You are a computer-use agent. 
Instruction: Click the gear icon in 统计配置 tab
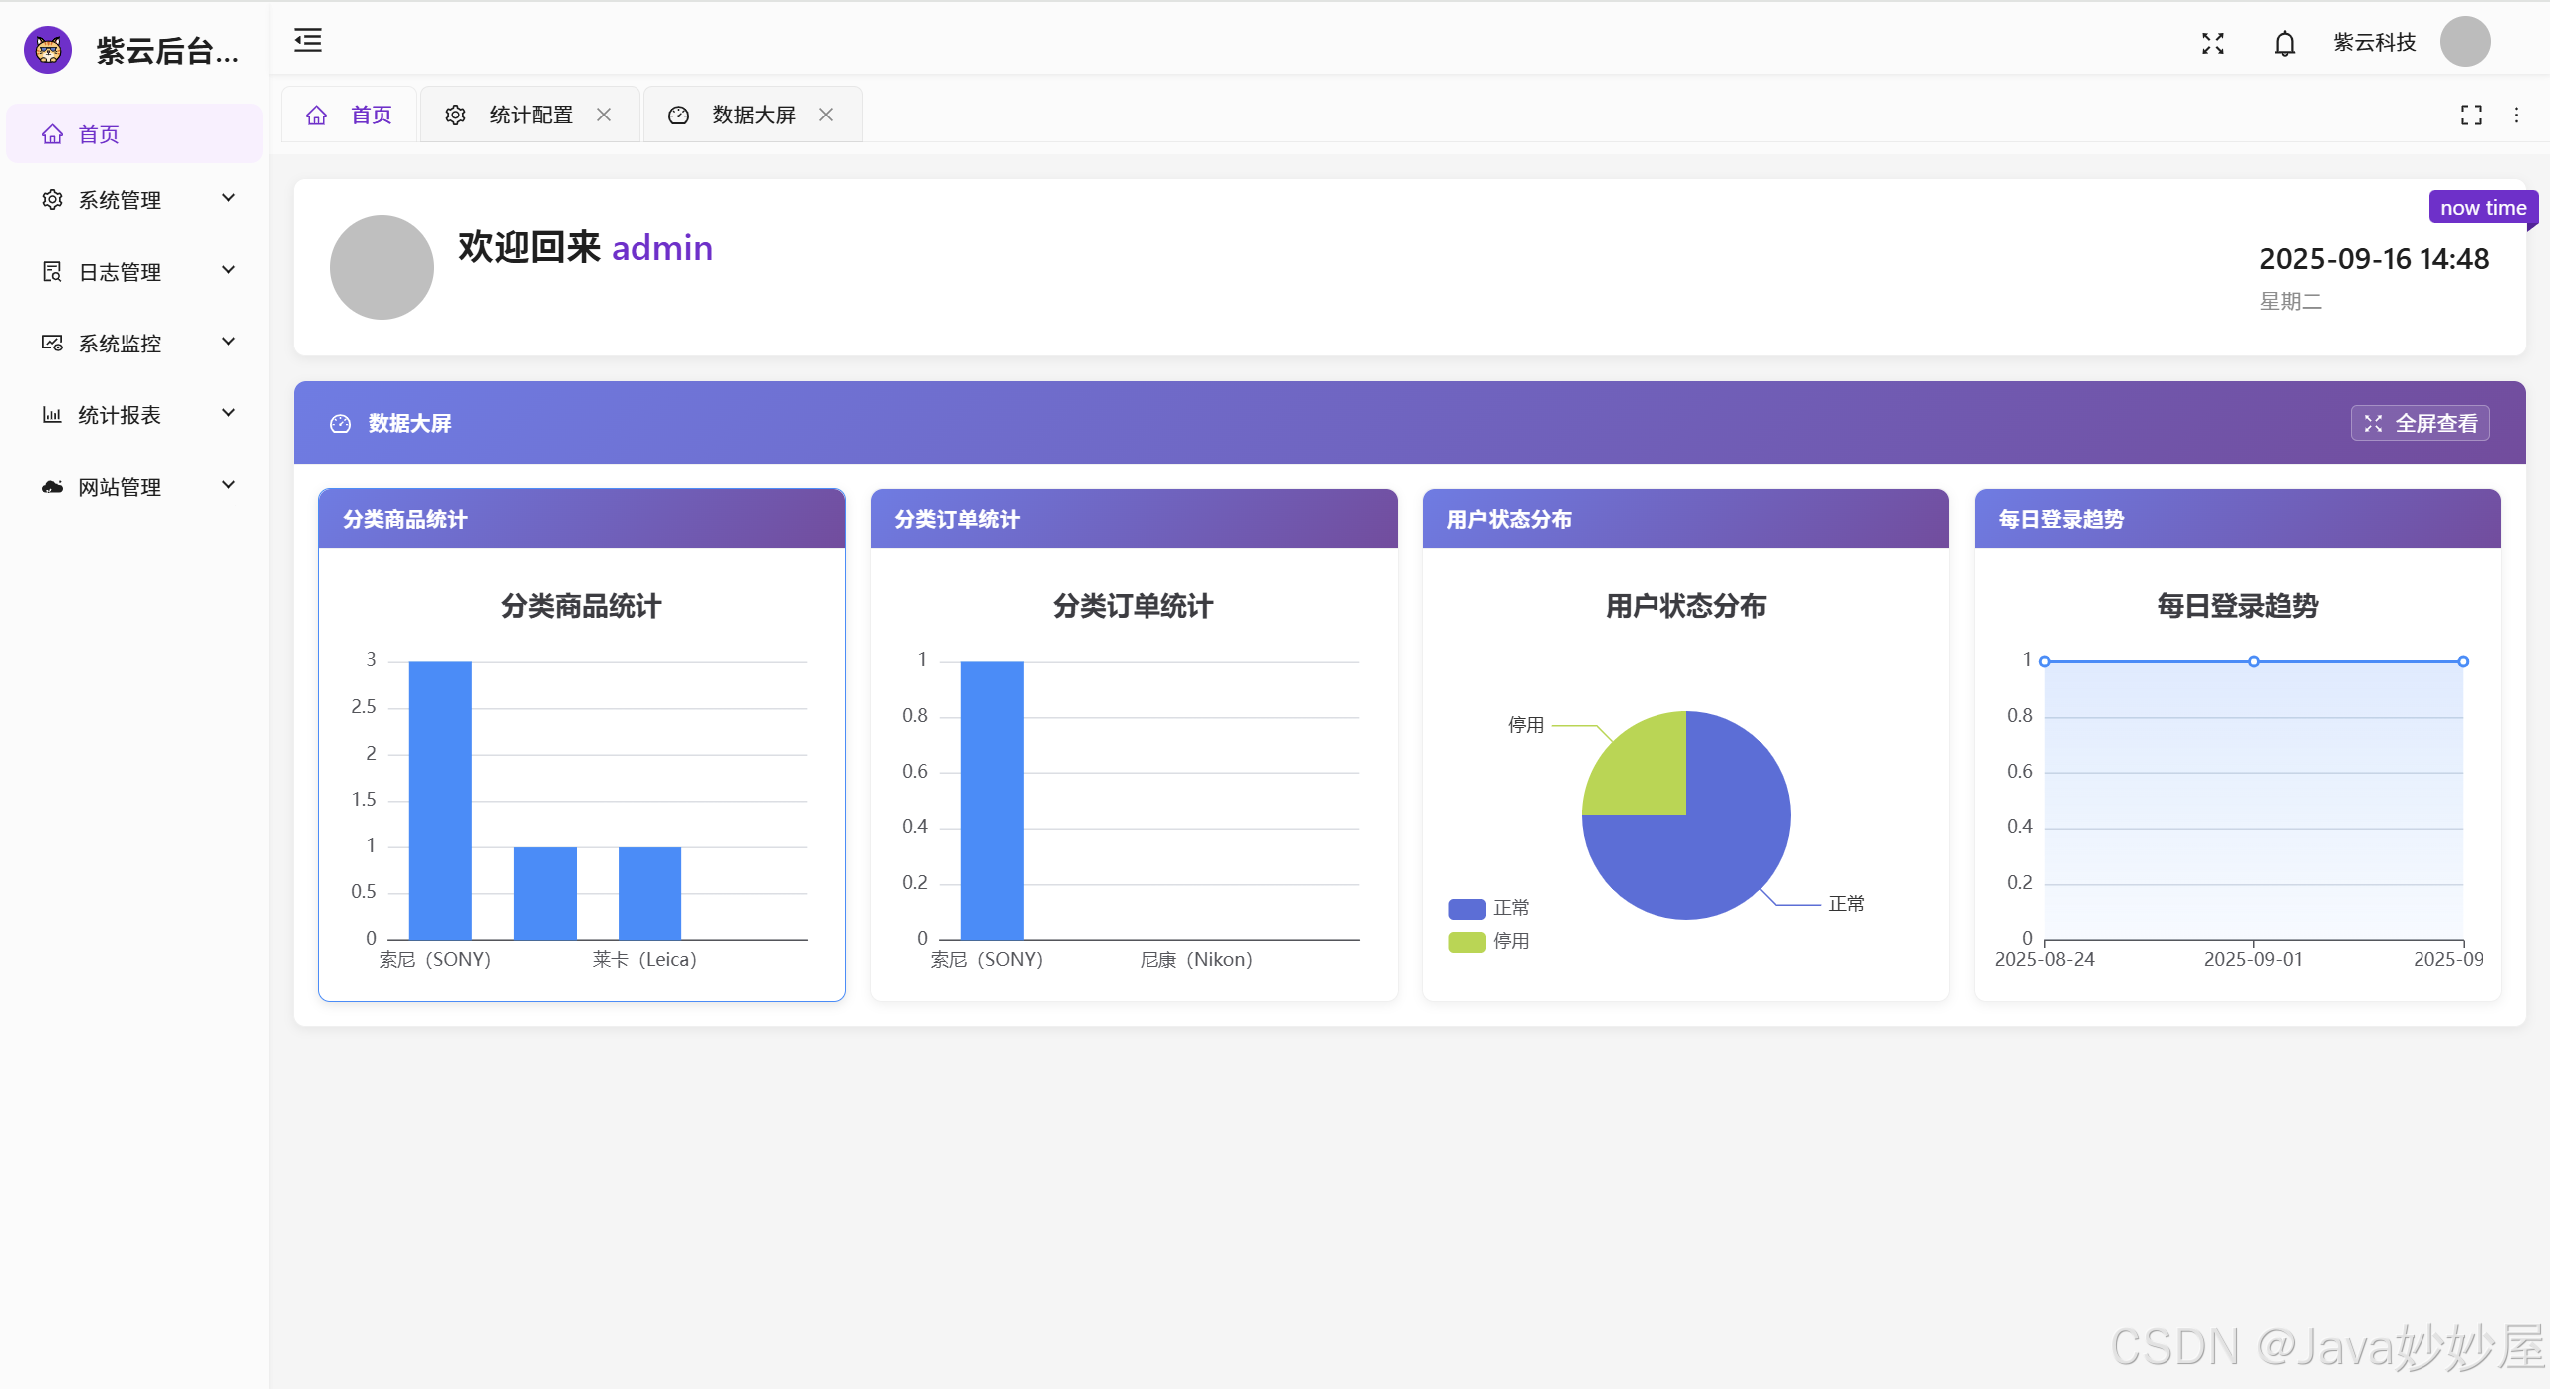tap(455, 115)
